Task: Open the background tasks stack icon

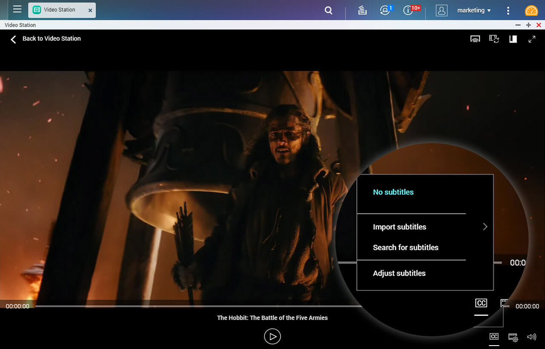Action: [x=362, y=10]
